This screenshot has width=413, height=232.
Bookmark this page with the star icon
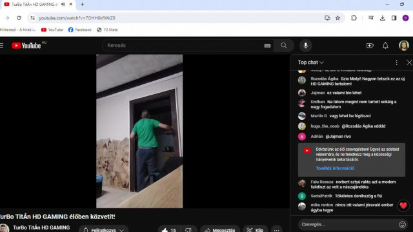(x=337, y=18)
